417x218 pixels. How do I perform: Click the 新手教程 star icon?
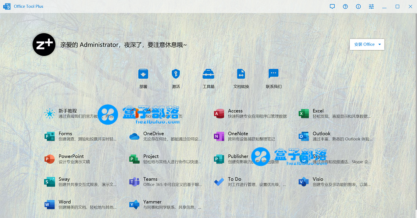(x=49, y=114)
